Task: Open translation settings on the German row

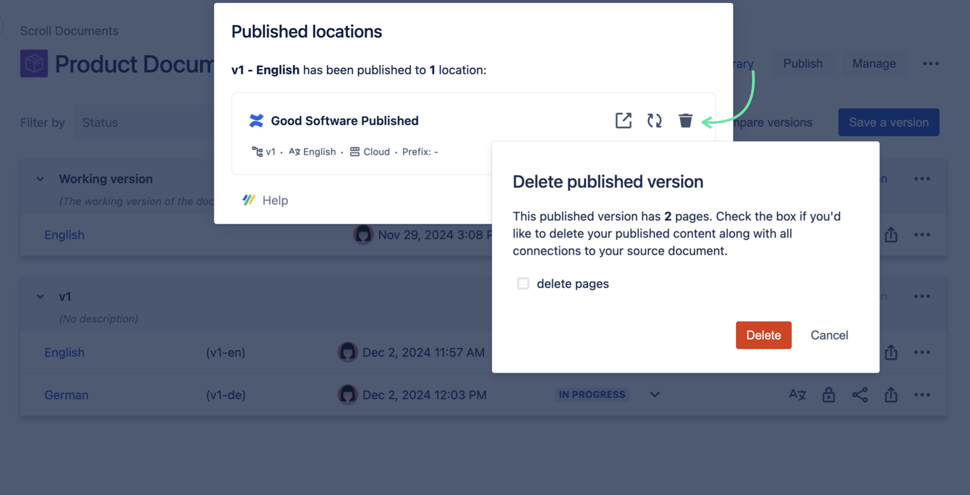Action: click(797, 394)
